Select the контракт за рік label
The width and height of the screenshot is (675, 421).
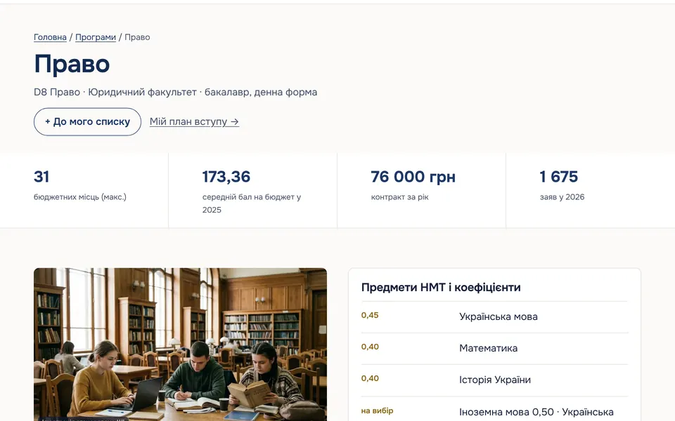point(400,196)
